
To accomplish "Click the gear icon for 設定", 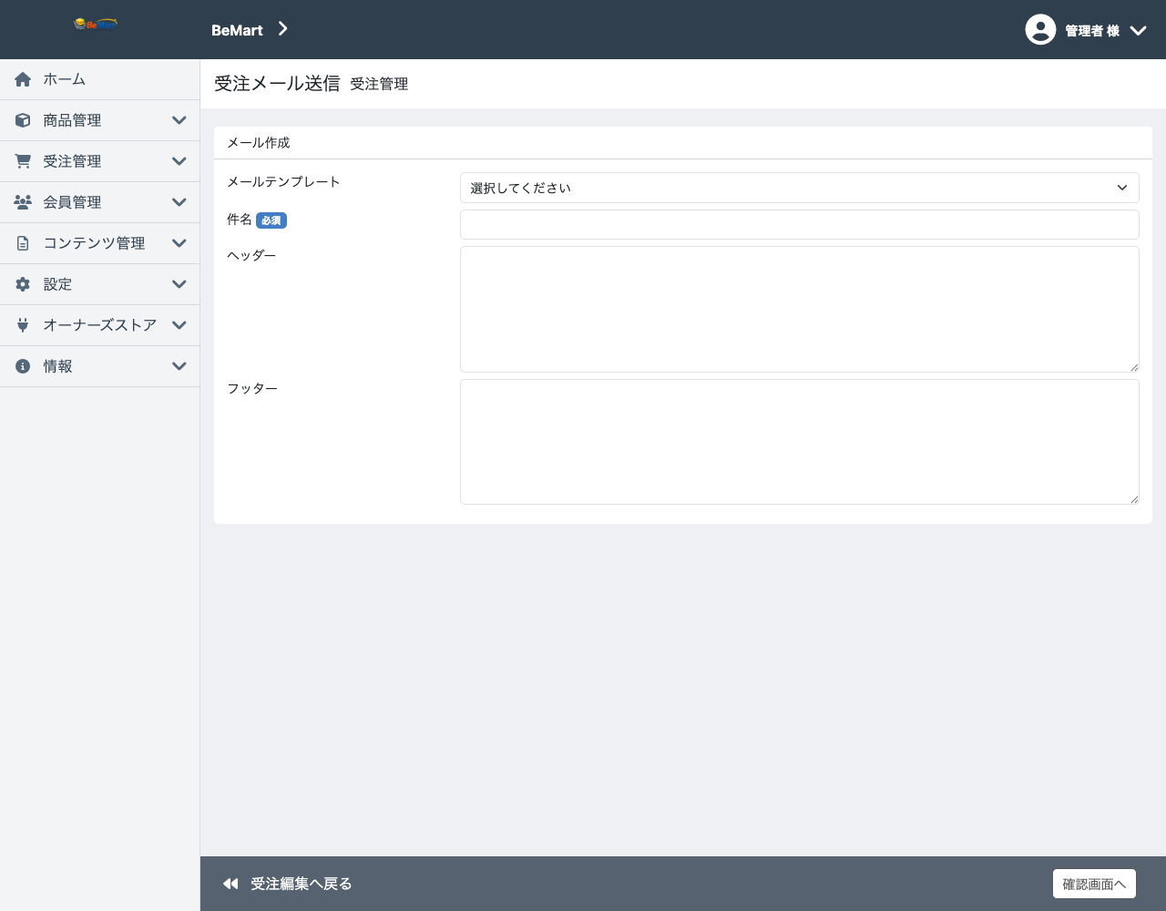I will pos(23,284).
